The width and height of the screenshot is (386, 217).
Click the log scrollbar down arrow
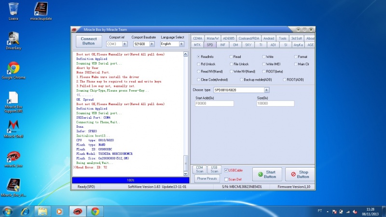click(186, 174)
